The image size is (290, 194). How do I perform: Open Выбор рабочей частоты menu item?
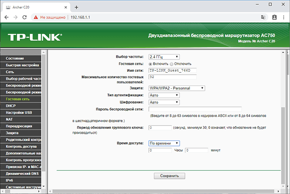coord(21,79)
